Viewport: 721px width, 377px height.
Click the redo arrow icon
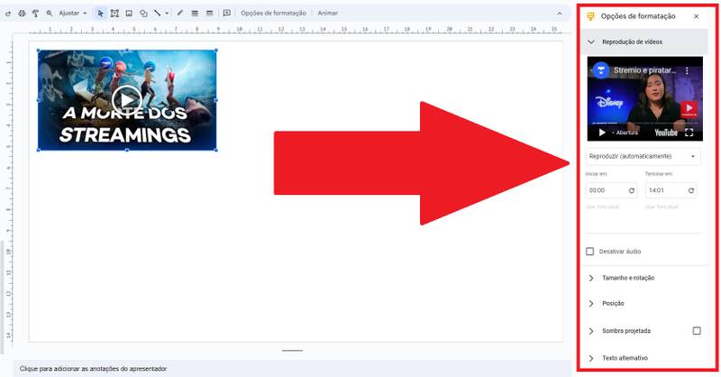pyautogui.click(x=8, y=14)
